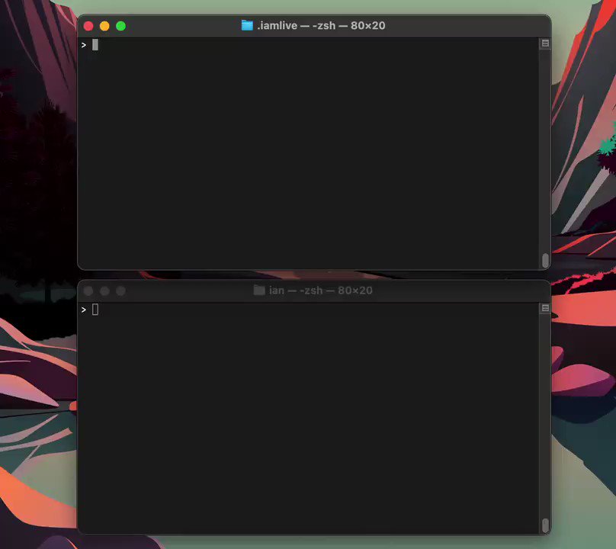Close the .iamlive terminal window
616x549 pixels.
88,26
